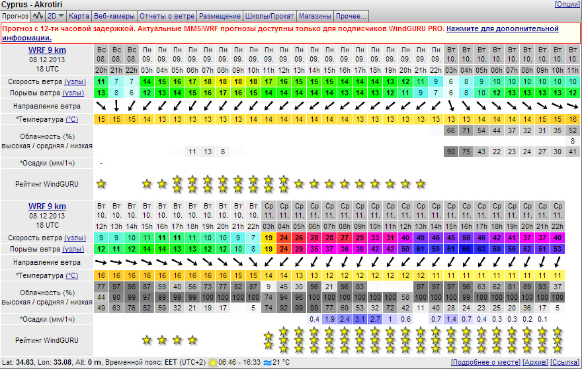Switch to the Карта tab
This screenshot has height=370, width=582.
[79, 16]
